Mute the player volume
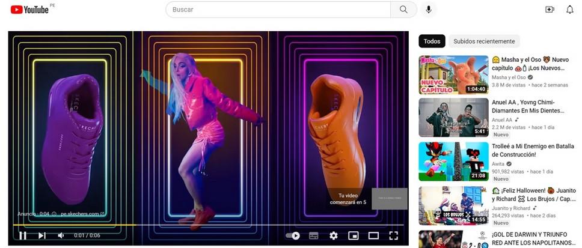582x248 pixels. tap(61, 235)
